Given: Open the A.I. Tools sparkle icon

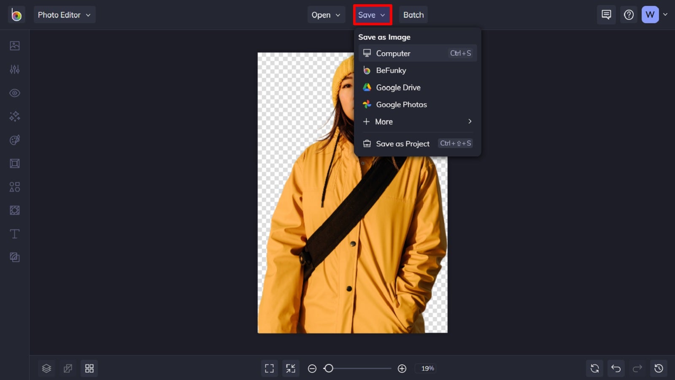Looking at the screenshot, I should (15, 116).
